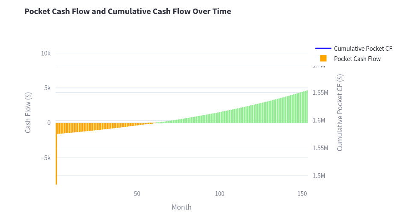Click the 150 month tick label

(x=302, y=194)
